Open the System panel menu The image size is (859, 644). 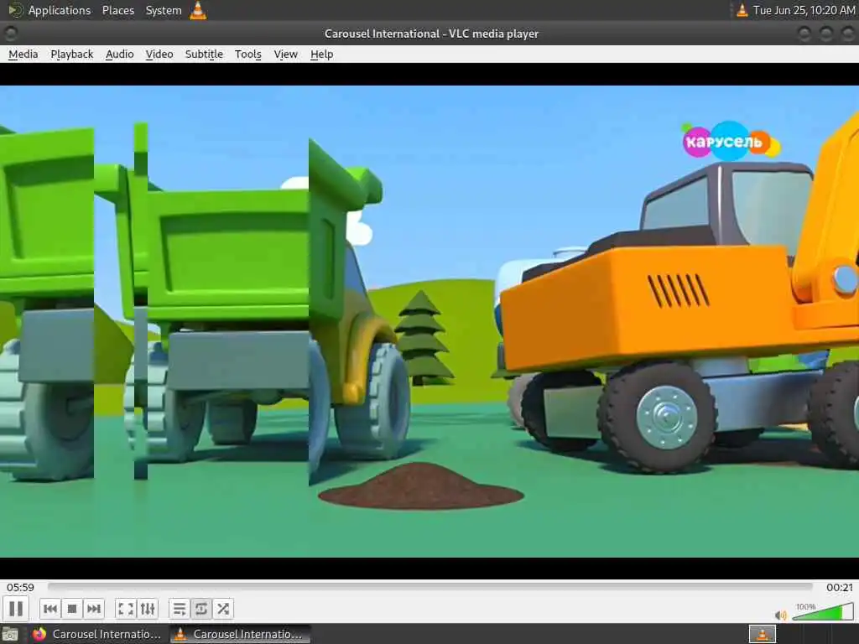click(x=164, y=10)
